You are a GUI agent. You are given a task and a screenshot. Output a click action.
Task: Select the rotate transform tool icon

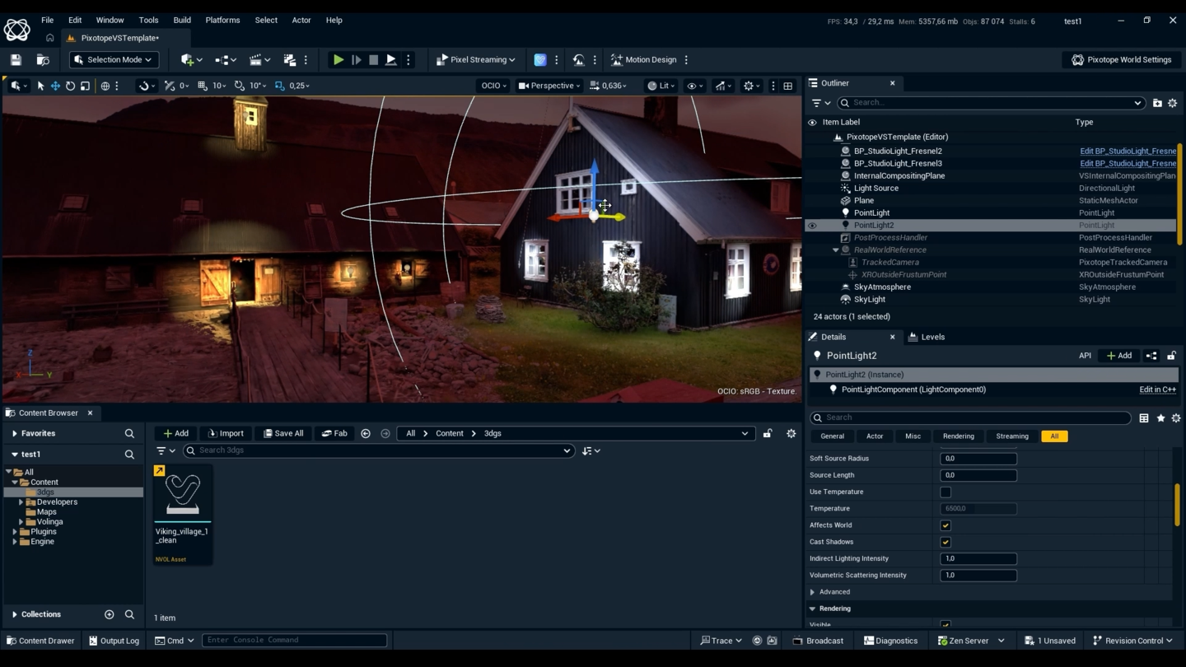click(70, 86)
